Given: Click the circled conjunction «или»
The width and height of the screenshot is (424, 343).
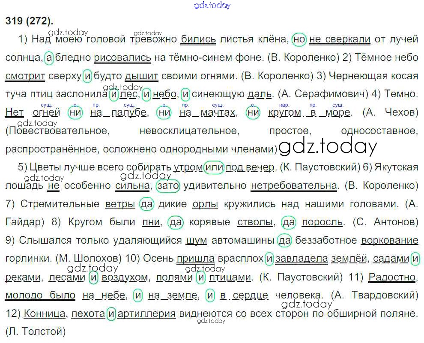Looking at the screenshot, I should click(x=214, y=167).
